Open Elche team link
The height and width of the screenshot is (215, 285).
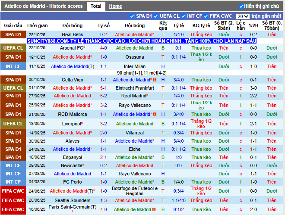point(135,149)
